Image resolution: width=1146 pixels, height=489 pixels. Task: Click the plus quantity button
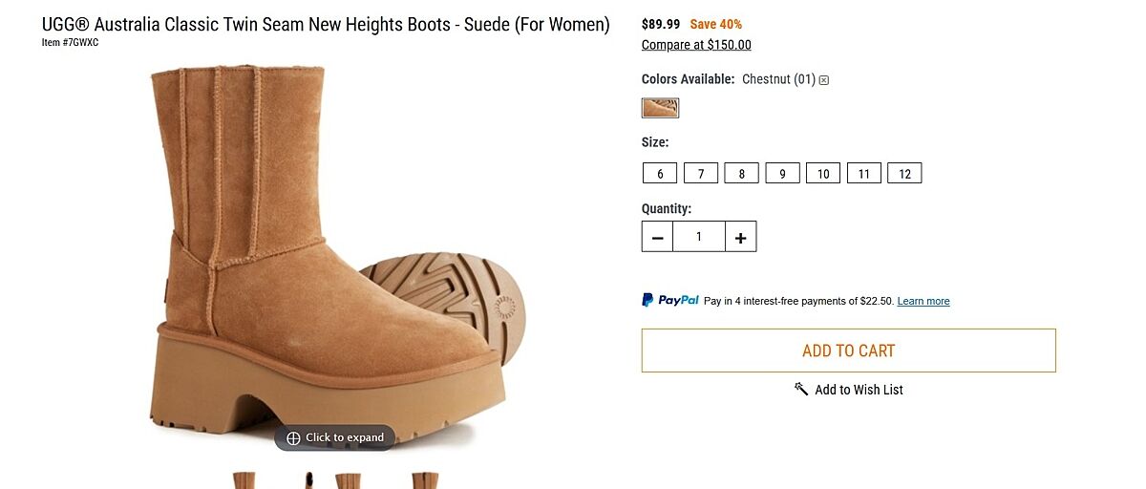pyautogui.click(x=740, y=237)
